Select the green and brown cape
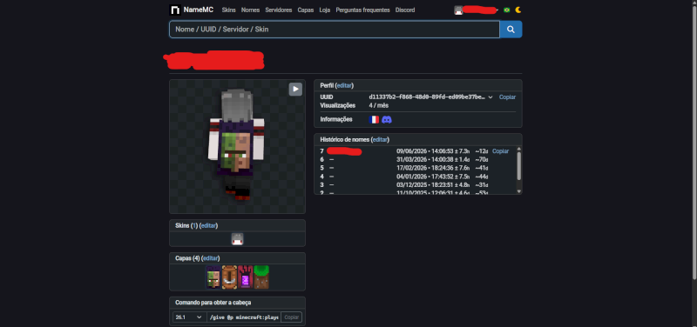697x327 pixels. pyautogui.click(x=261, y=277)
